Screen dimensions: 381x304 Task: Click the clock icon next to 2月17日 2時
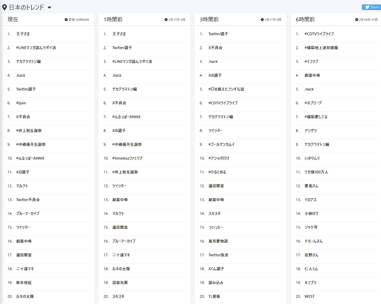(x=166, y=20)
